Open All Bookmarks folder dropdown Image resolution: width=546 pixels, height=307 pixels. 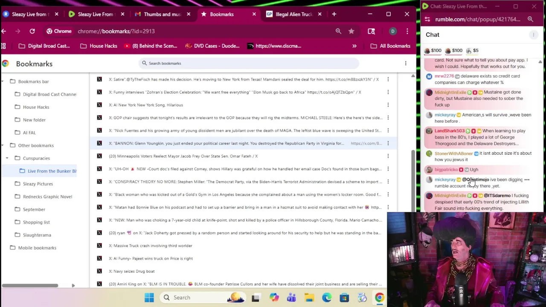pyautogui.click(x=390, y=46)
